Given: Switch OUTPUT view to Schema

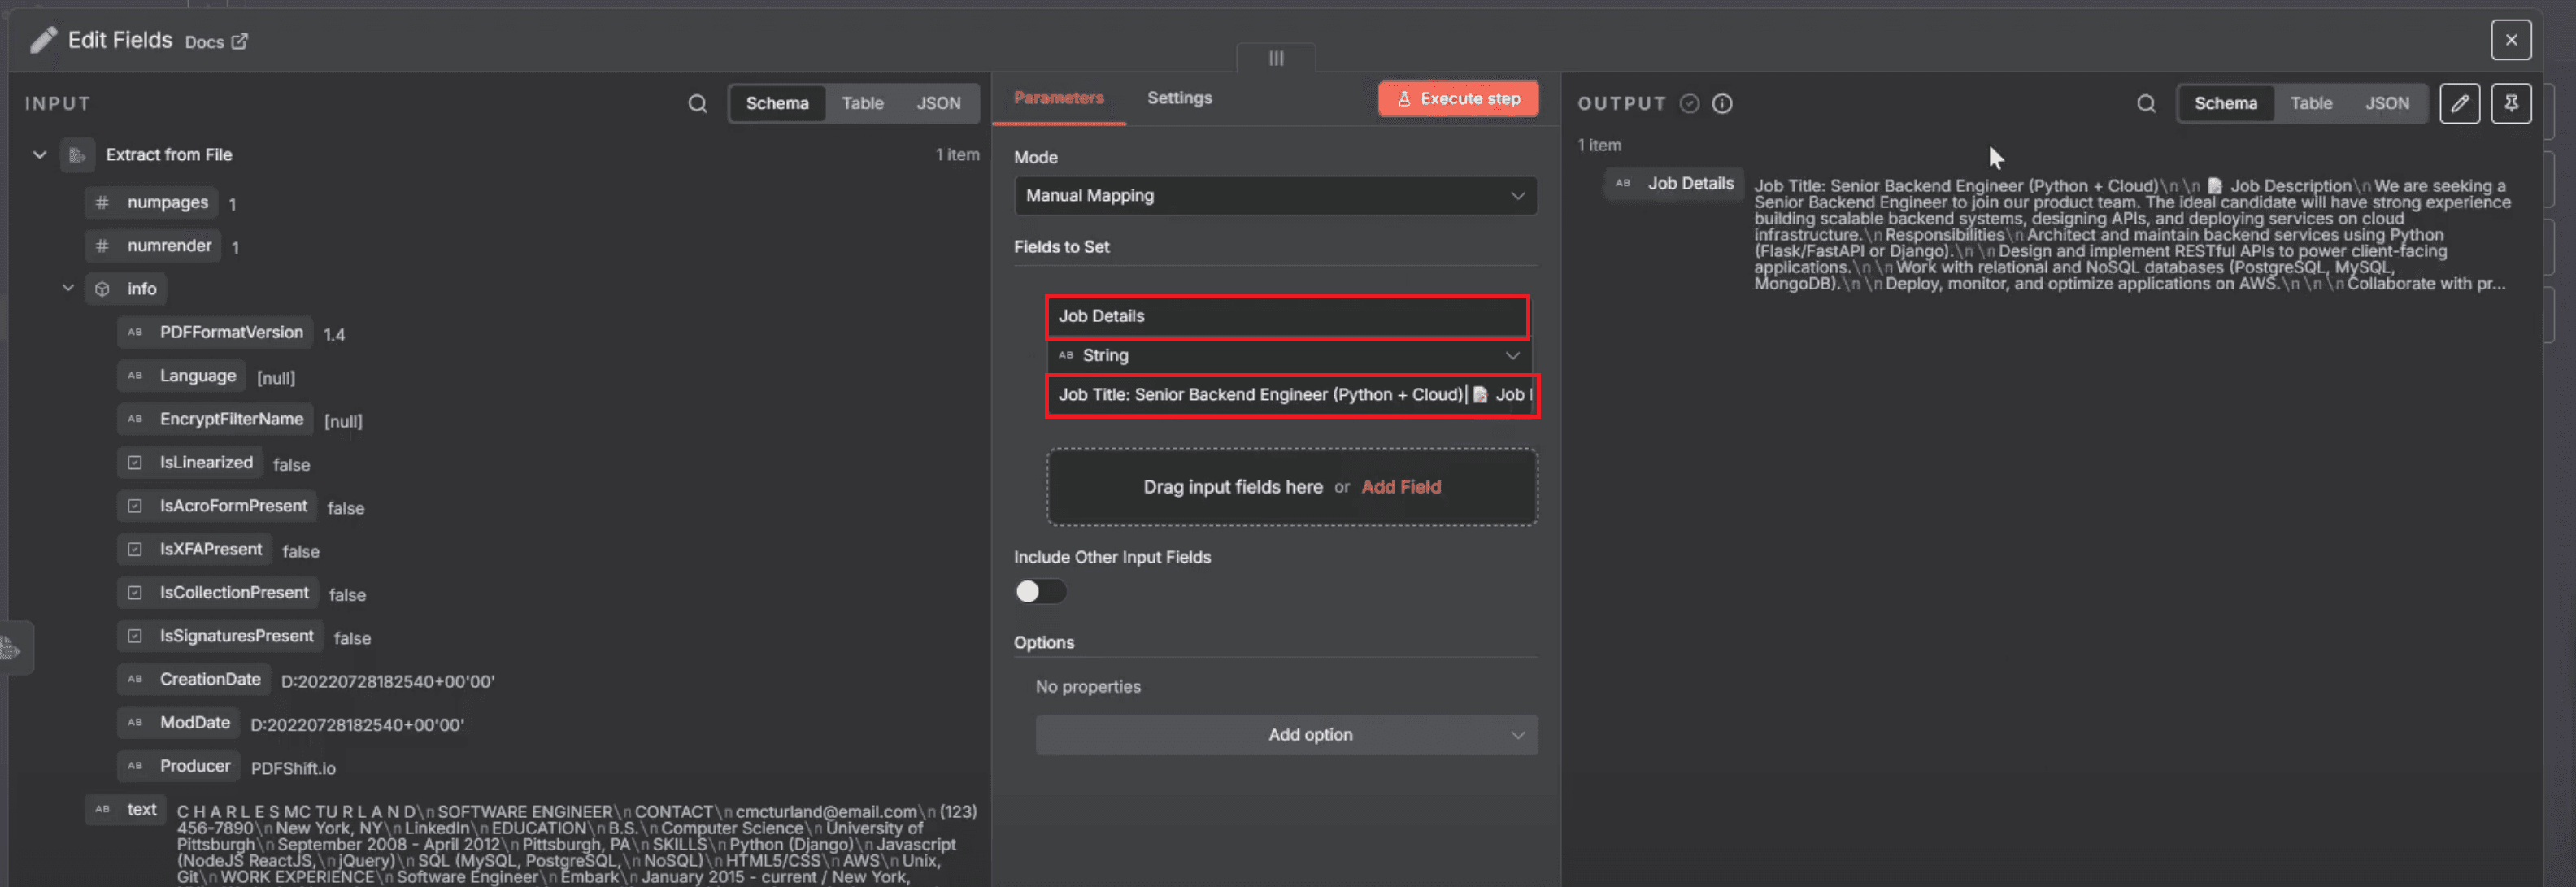Looking at the screenshot, I should pos(2225,103).
